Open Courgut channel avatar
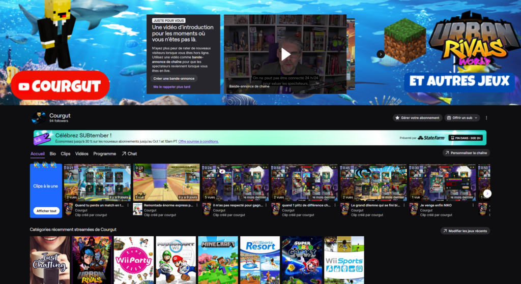Image resolution: width=521 pixels, height=284 pixels. (39, 117)
